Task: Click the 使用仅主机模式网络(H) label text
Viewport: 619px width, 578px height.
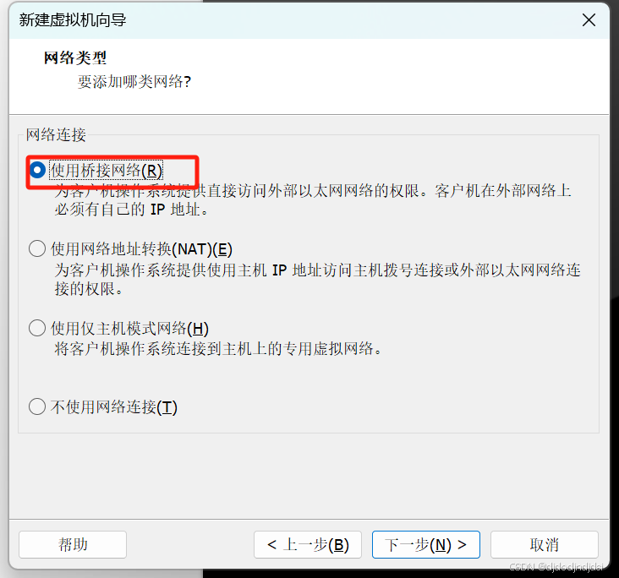Action: click(x=129, y=328)
